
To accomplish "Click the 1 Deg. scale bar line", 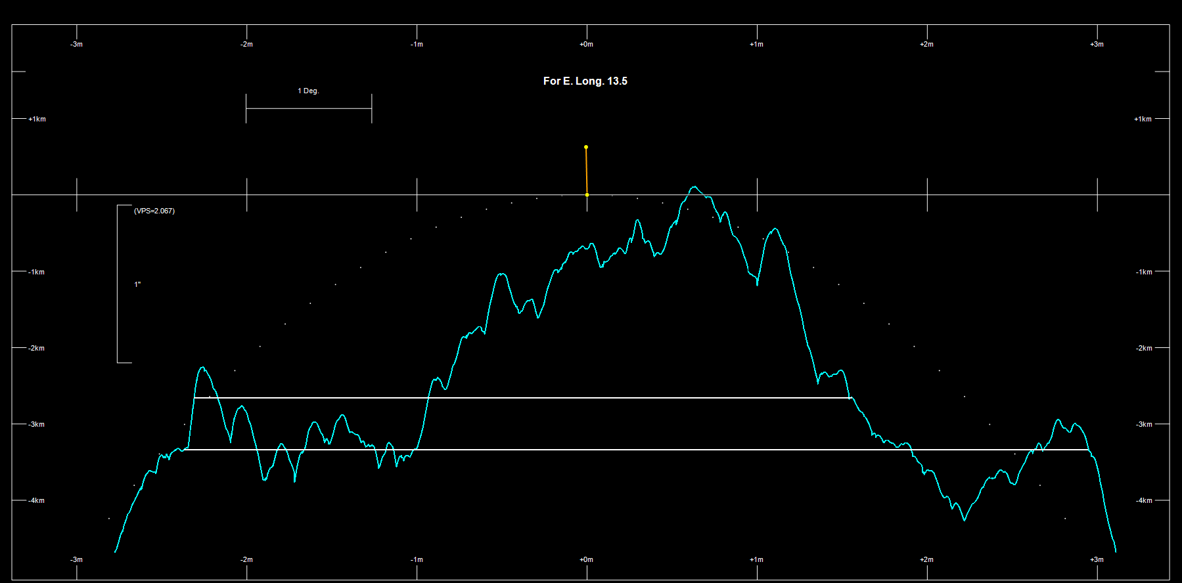I will click(309, 108).
